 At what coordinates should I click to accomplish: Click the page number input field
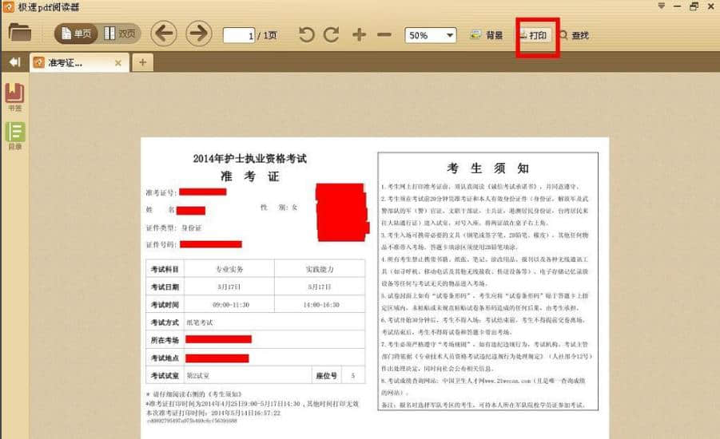point(240,35)
